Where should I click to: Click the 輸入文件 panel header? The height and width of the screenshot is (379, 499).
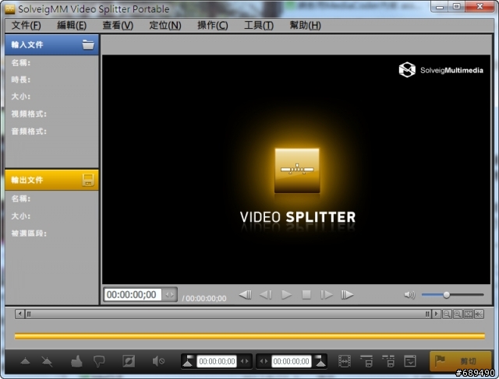coord(52,45)
